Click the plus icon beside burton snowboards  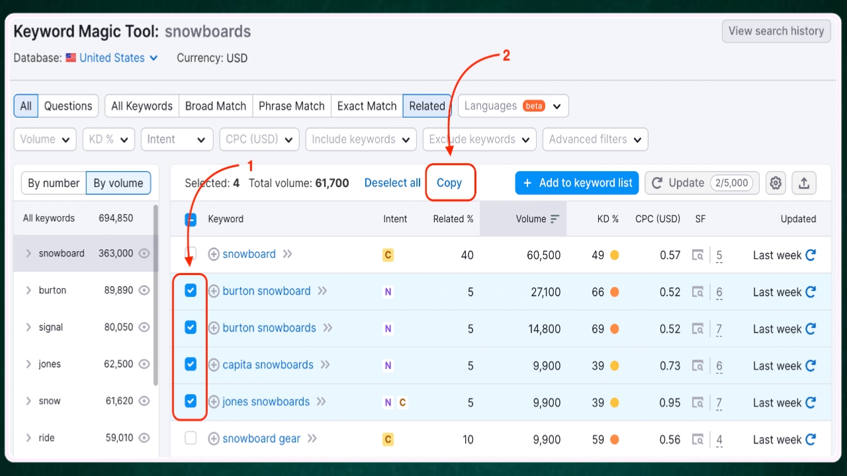pos(214,328)
